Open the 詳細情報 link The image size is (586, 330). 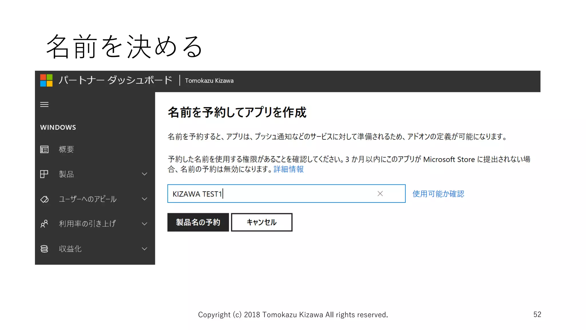coord(288,169)
